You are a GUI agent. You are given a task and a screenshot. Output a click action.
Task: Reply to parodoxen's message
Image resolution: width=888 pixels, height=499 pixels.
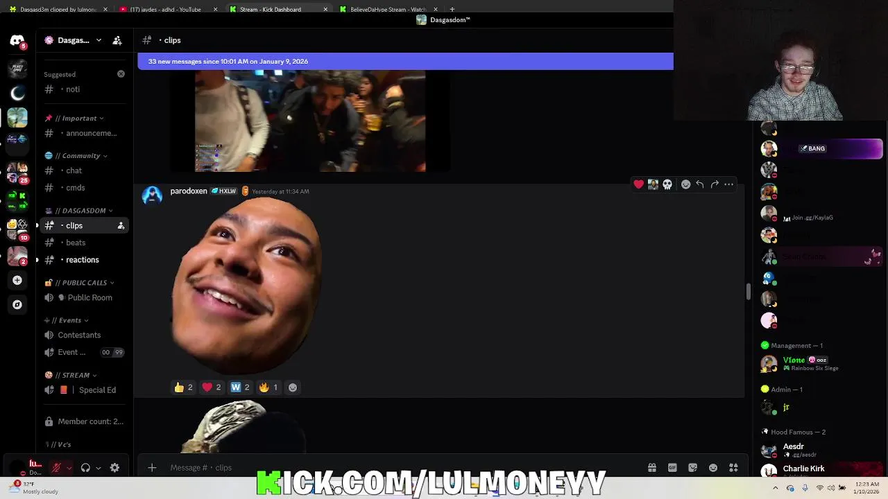pyautogui.click(x=700, y=184)
